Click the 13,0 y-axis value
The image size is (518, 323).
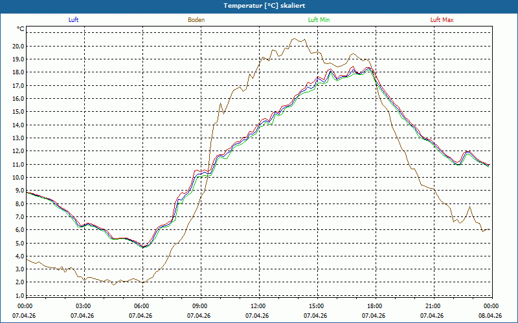(18, 138)
